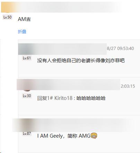Open the yellow blurred avatar at top
The height and width of the screenshot is (153, 140).
click(x=8, y=7)
